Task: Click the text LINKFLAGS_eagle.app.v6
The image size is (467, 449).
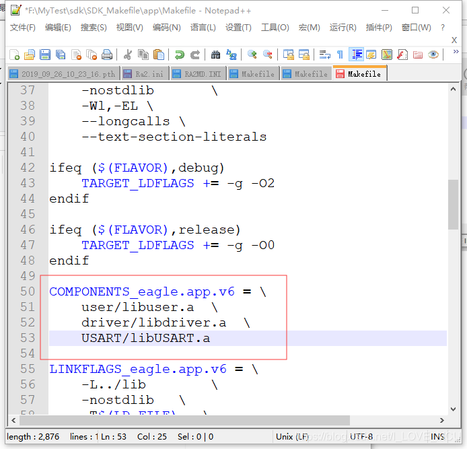Action: coord(138,369)
